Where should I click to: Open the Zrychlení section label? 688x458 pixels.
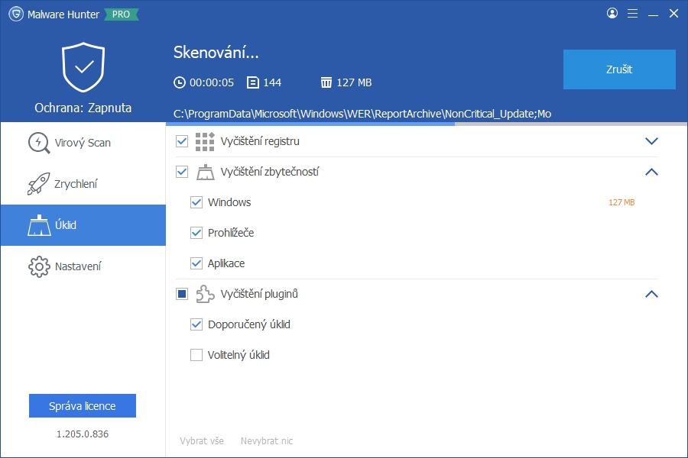(x=76, y=184)
